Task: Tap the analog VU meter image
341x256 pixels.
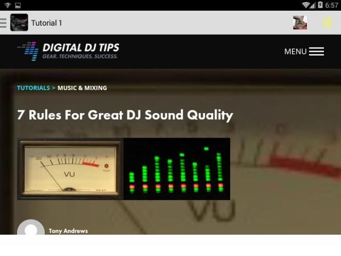Action: tap(70, 169)
